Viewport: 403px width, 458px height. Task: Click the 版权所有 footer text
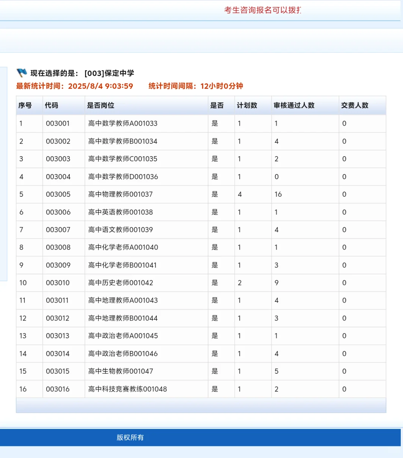coord(130,438)
